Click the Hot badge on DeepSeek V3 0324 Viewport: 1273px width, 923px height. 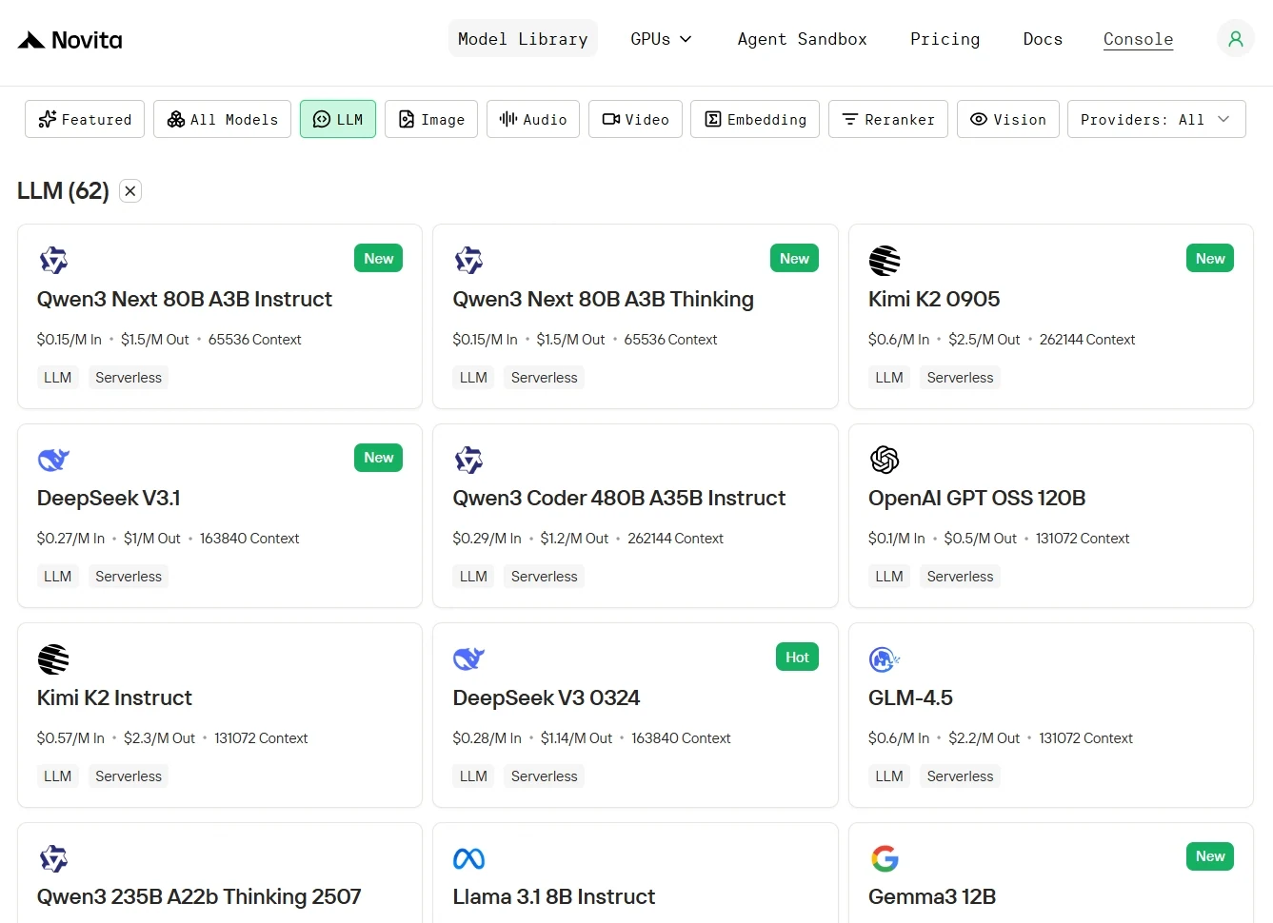coord(797,658)
